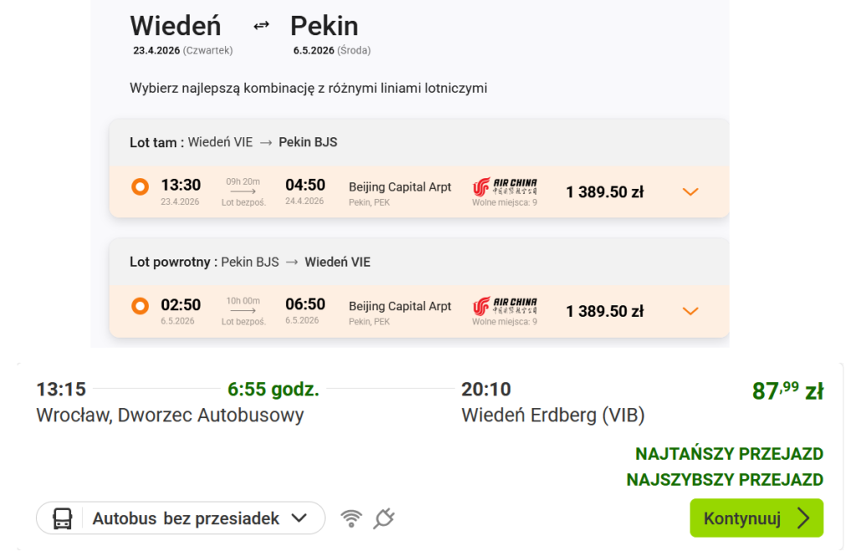Click the power plug amenity icon
This screenshot has width=856, height=556.
coord(384,518)
